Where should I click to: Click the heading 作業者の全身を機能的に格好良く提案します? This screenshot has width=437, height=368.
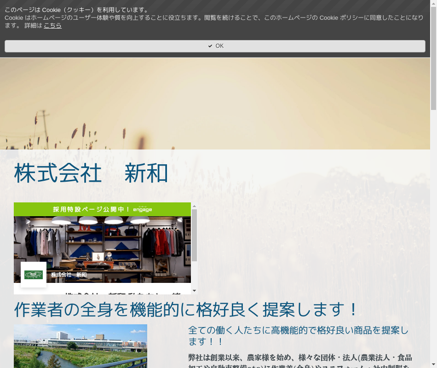tap(185, 310)
